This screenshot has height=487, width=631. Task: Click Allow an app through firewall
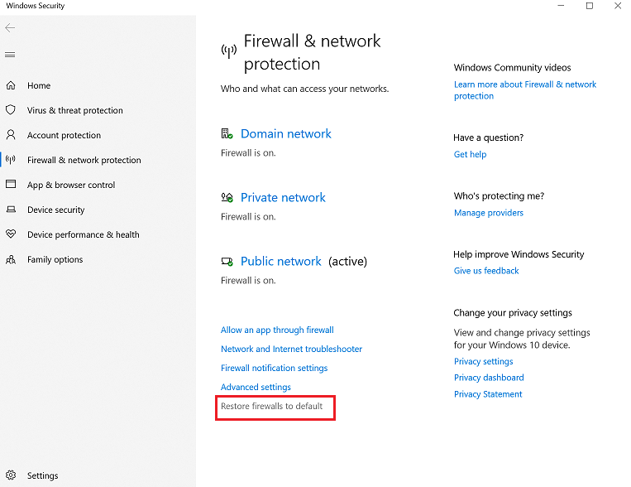coord(277,330)
